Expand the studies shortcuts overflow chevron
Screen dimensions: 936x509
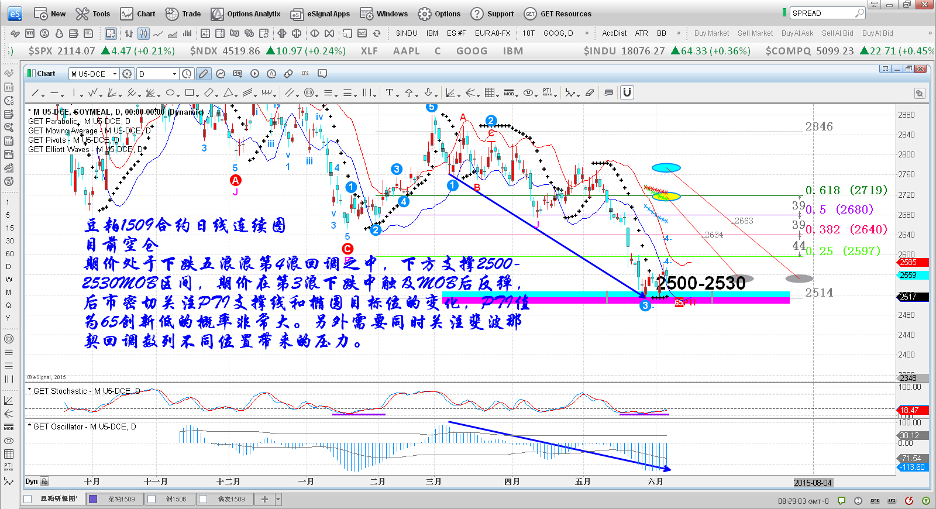point(679,33)
